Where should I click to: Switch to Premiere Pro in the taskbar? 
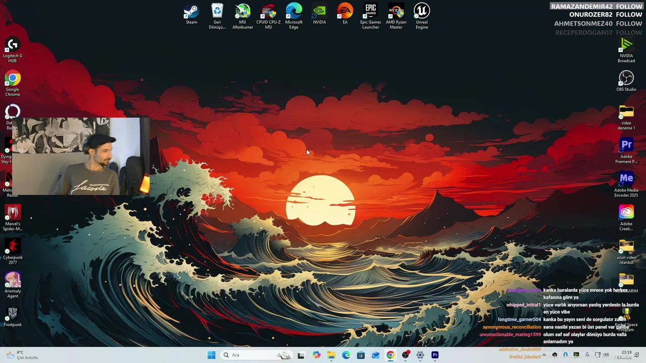coord(435,355)
